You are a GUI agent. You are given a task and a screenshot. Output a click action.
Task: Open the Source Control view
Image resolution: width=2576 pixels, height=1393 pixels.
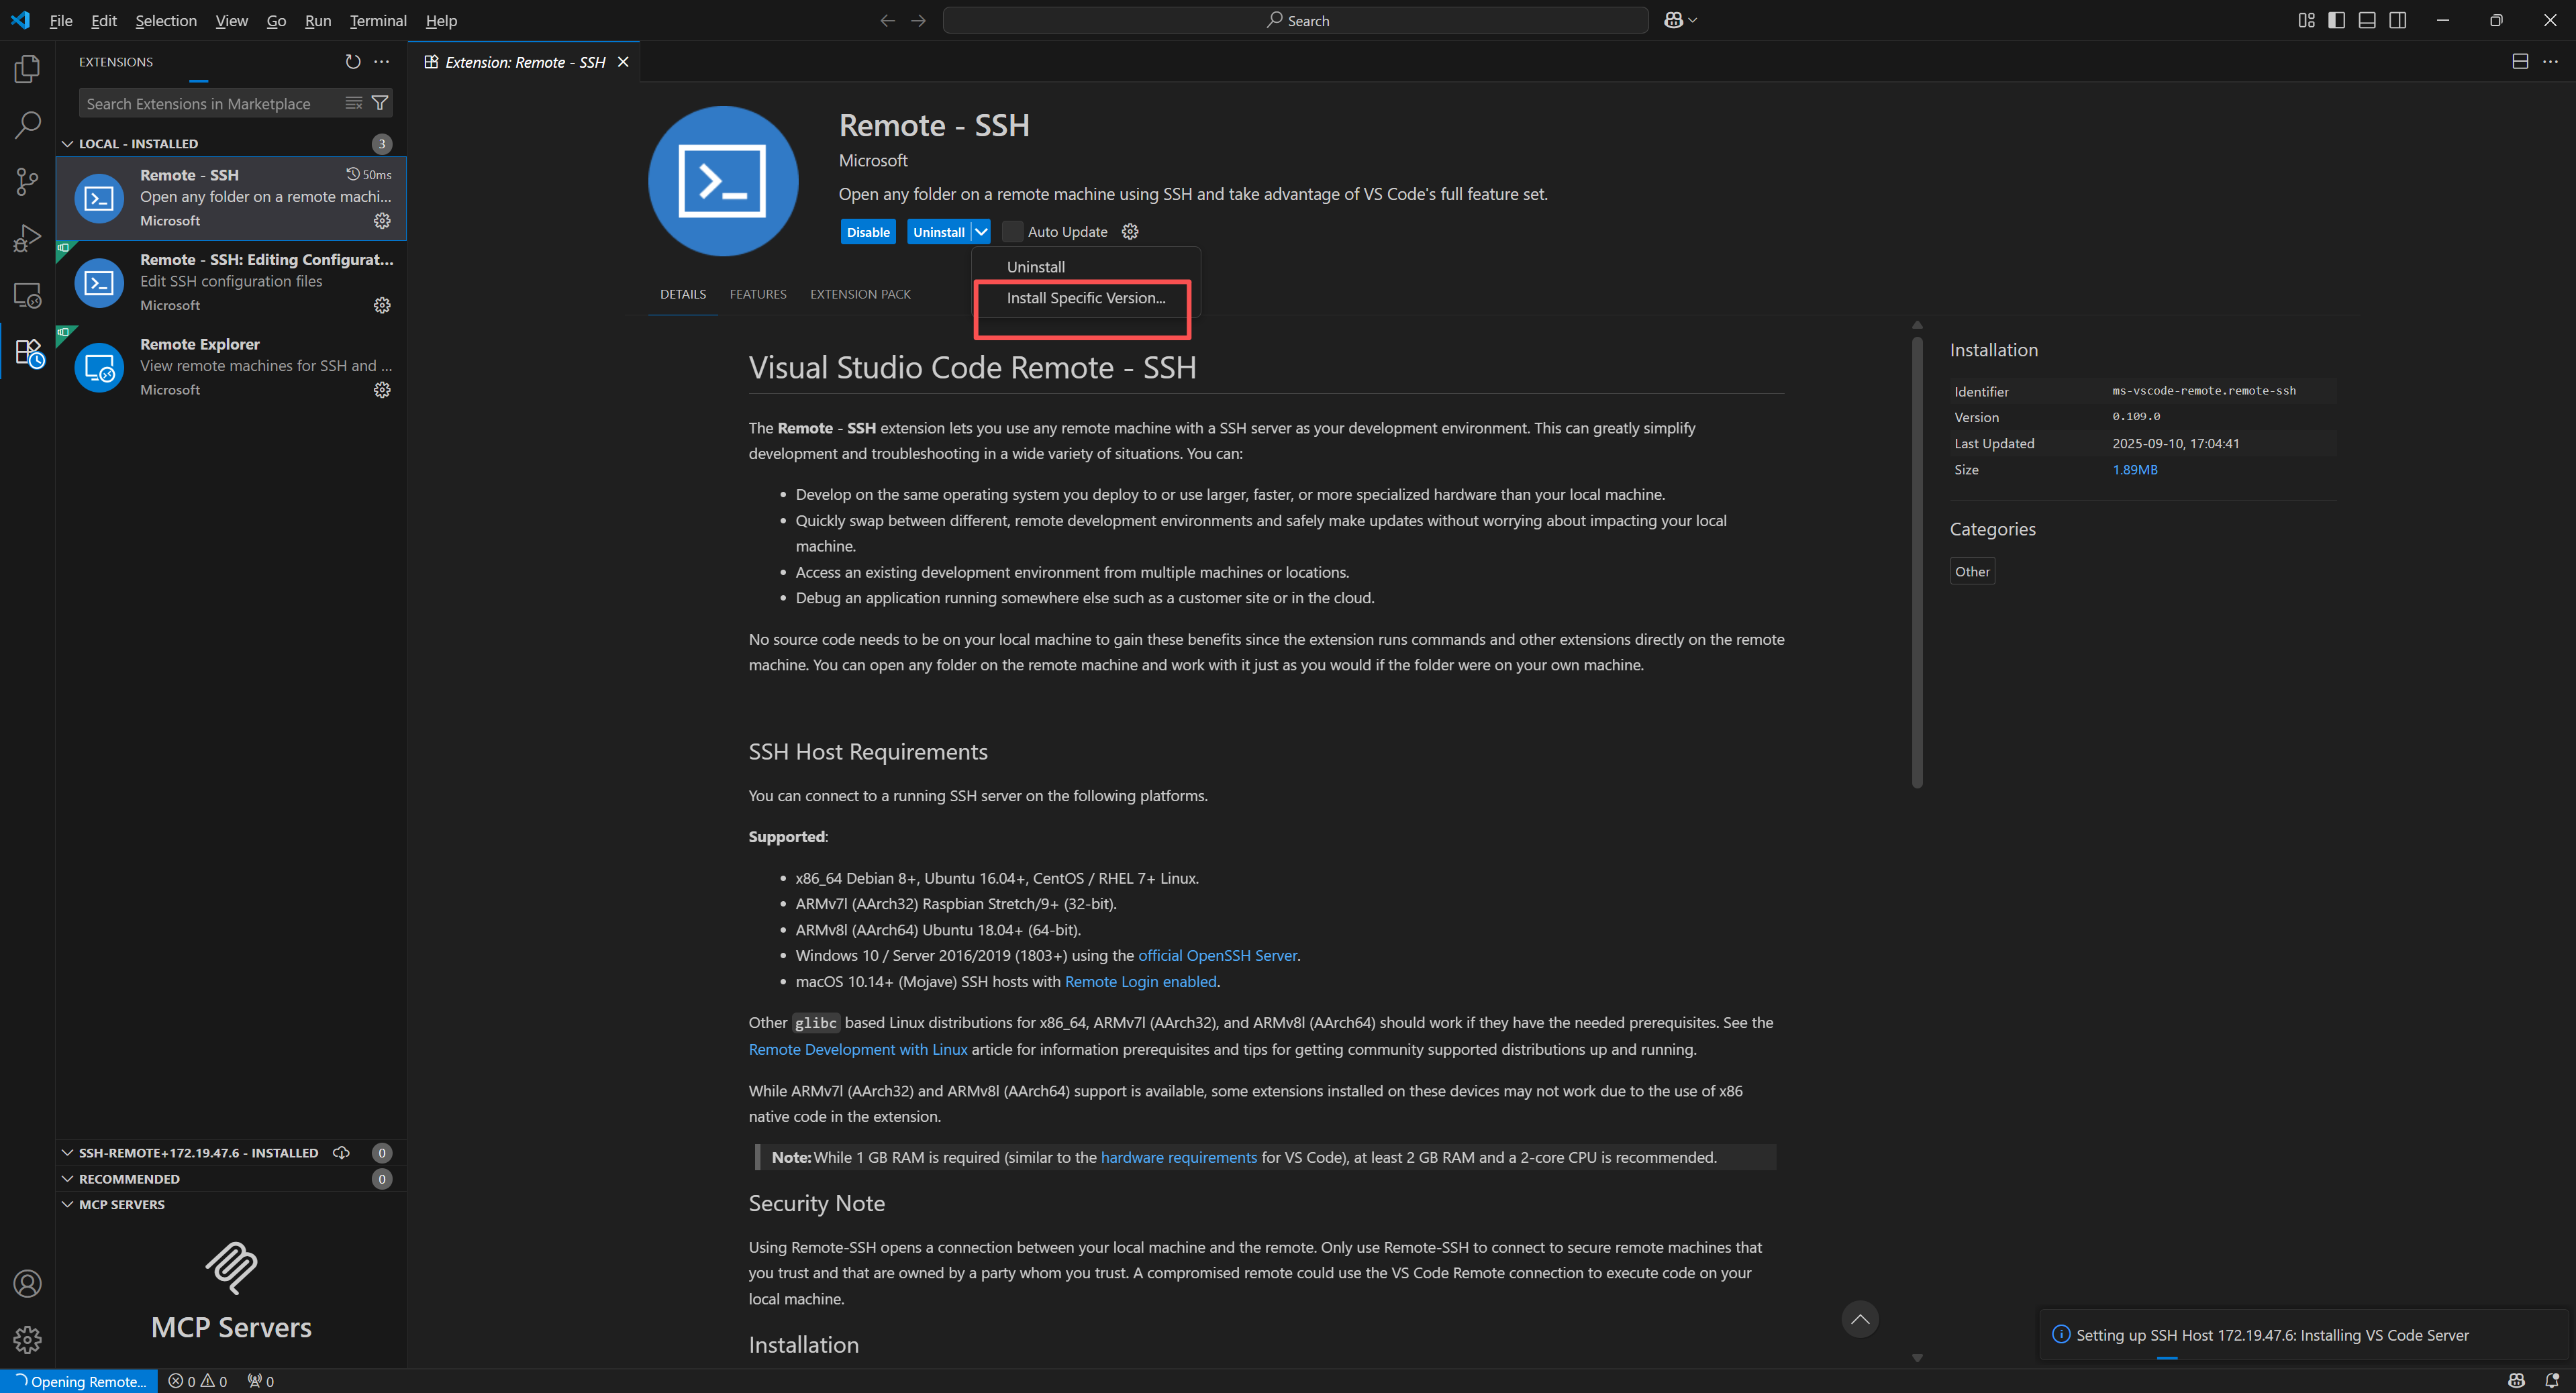tap(27, 181)
